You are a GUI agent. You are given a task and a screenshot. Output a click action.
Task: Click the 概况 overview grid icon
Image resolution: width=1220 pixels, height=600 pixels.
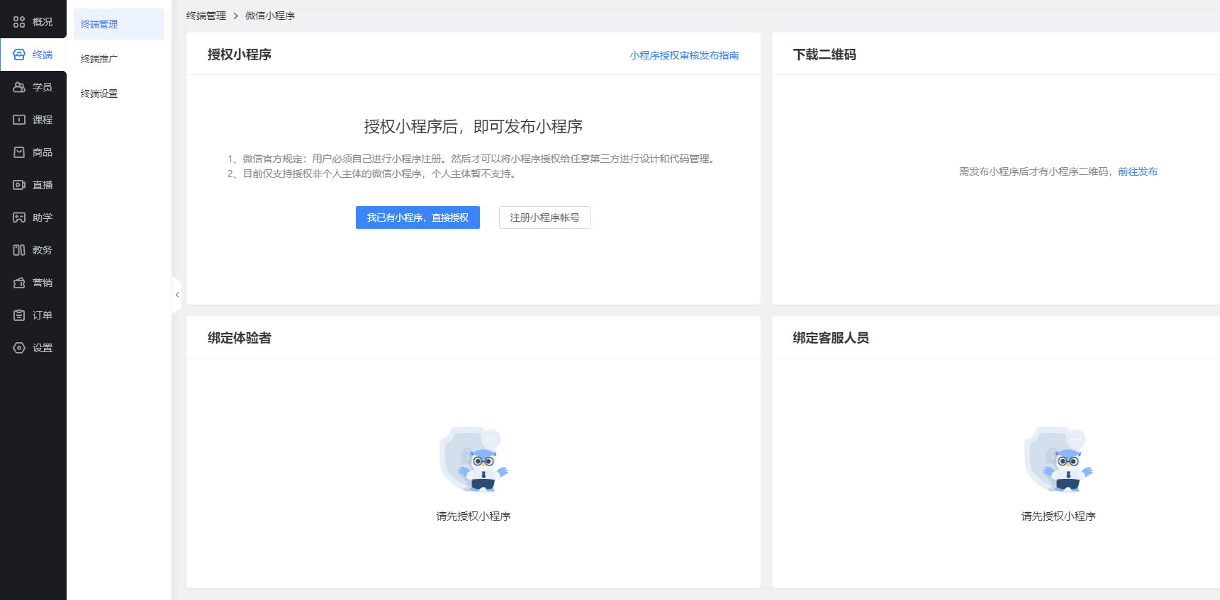point(19,22)
